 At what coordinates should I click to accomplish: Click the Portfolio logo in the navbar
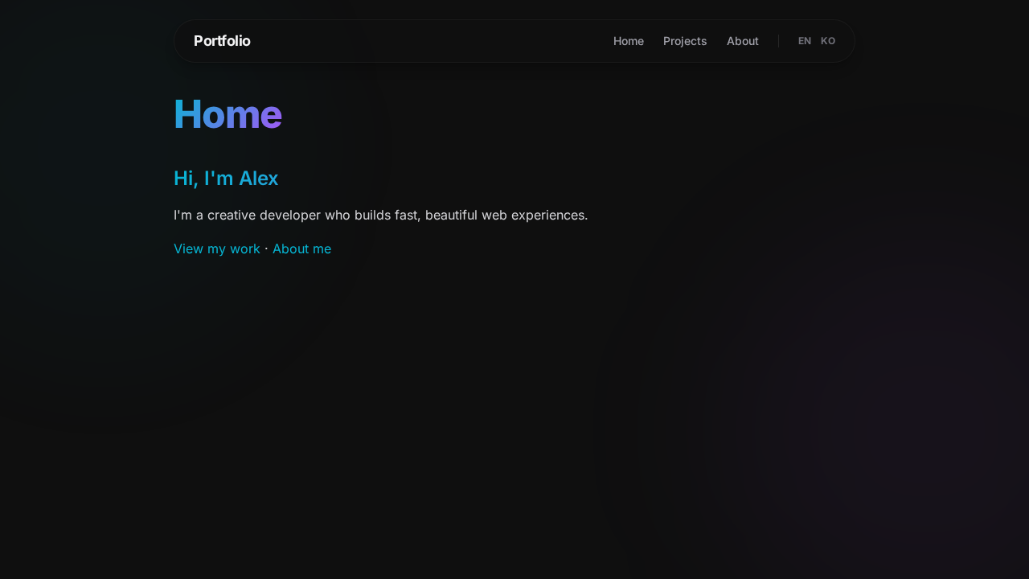222,41
